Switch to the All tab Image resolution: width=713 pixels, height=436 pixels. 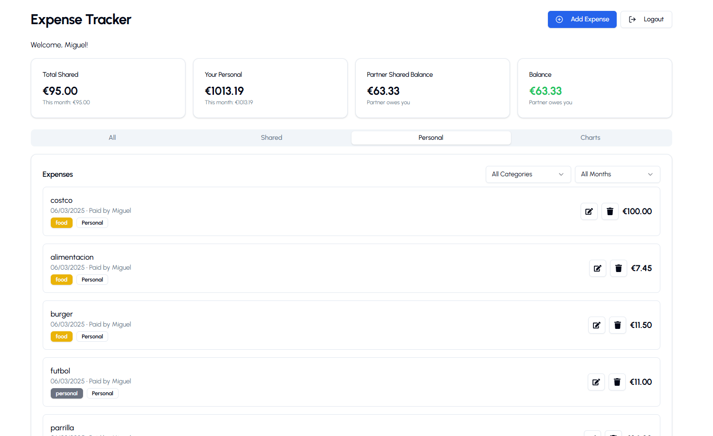(112, 138)
